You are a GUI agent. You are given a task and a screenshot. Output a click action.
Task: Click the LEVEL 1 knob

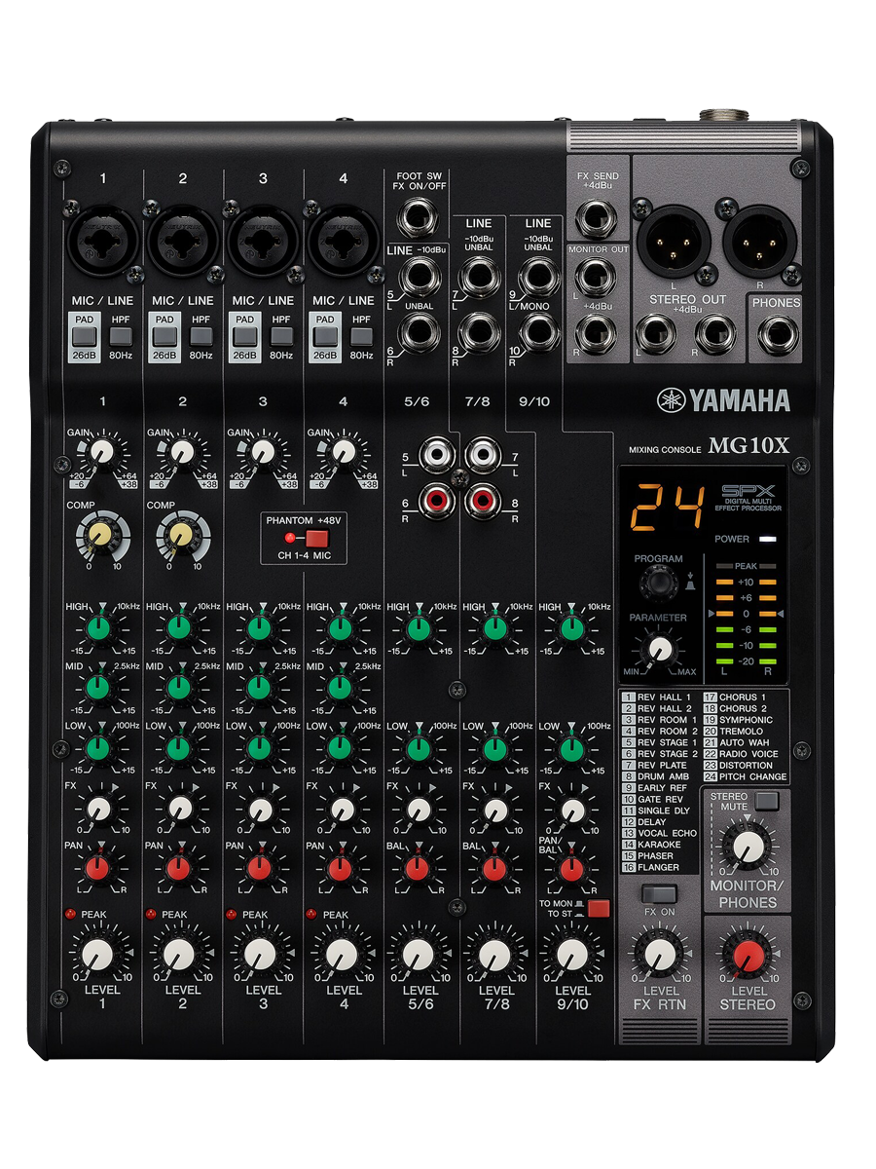point(98,955)
